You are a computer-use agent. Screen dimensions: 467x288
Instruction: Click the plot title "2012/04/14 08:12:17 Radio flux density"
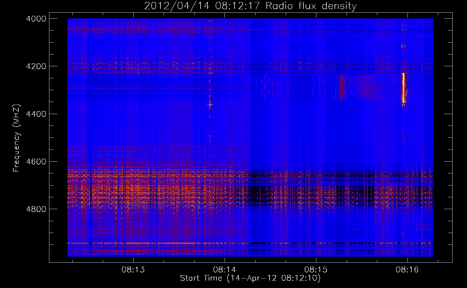[x=250, y=6]
